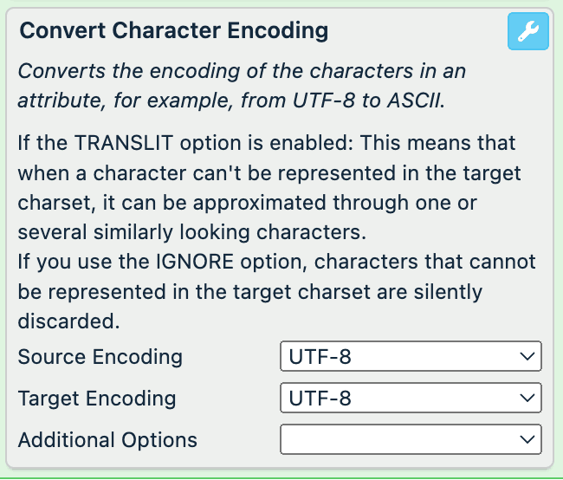Select the UTF-8 value in Source Encoding
The image size is (563, 480).
click(320, 356)
